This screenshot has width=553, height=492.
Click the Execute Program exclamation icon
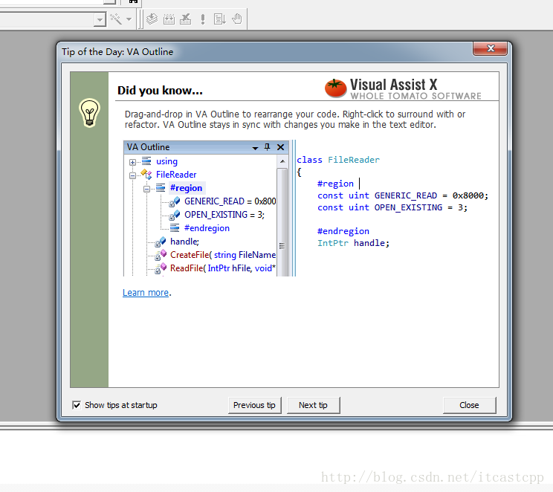[203, 19]
